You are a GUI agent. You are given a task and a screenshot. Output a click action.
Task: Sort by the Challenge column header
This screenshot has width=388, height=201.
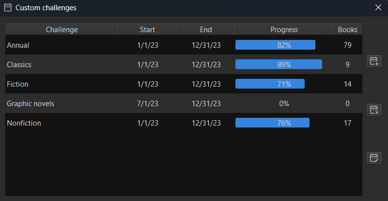click(x=61, y=30)
